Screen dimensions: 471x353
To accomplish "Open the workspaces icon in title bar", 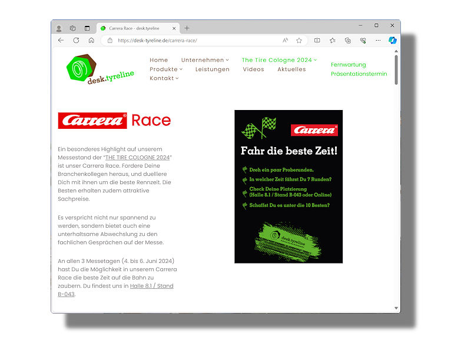I will pos(72,28).
